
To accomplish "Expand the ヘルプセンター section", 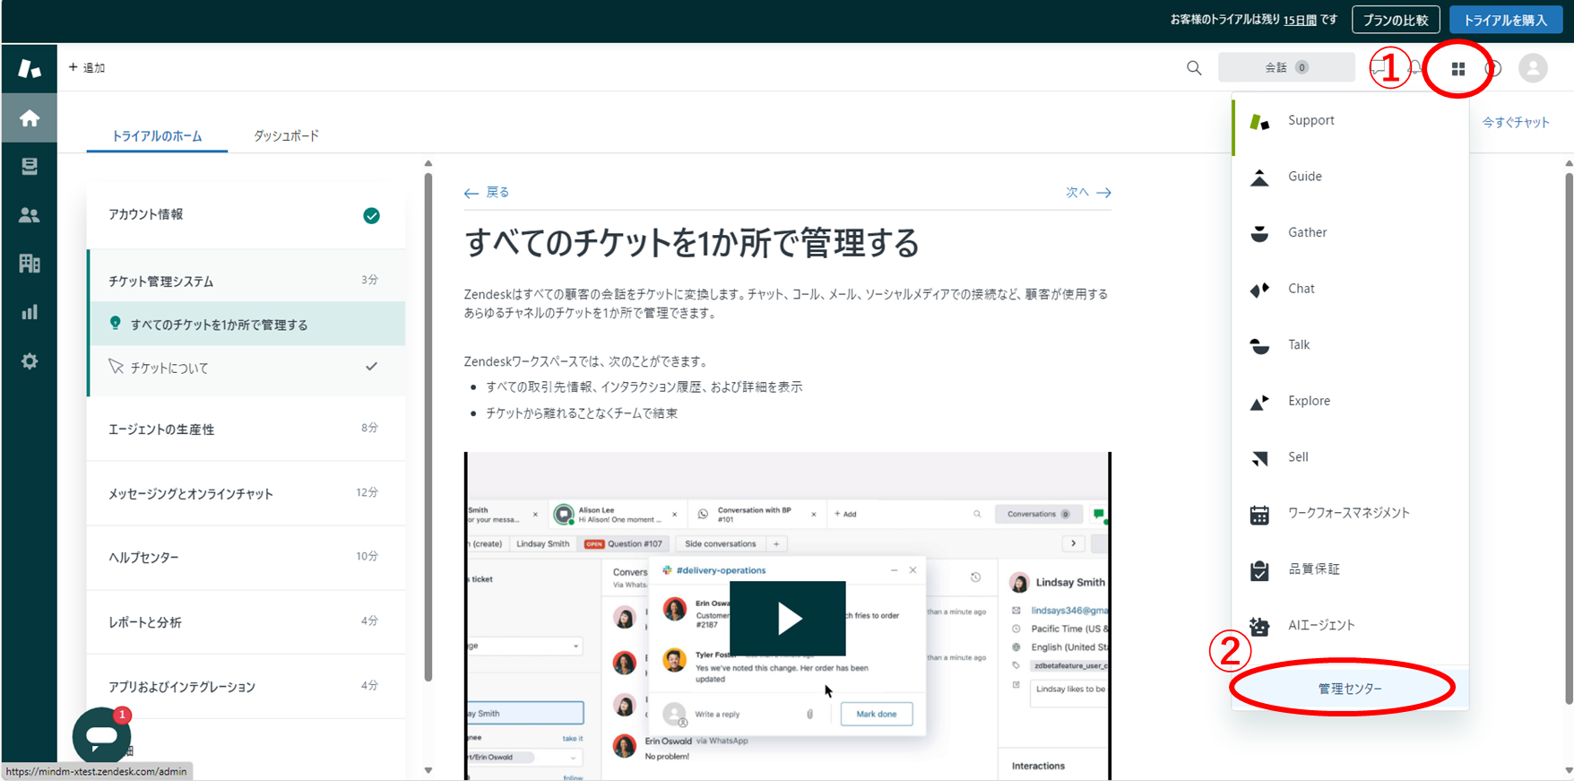I will (x=244, y=558).
